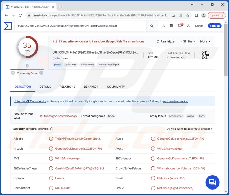This screenshot has height=195, width=229.
Task: Click the install app icon in address bar
Action: [173, 15]
